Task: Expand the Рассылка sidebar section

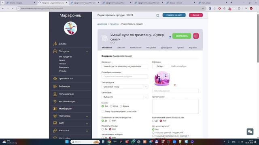Action: 87,131
